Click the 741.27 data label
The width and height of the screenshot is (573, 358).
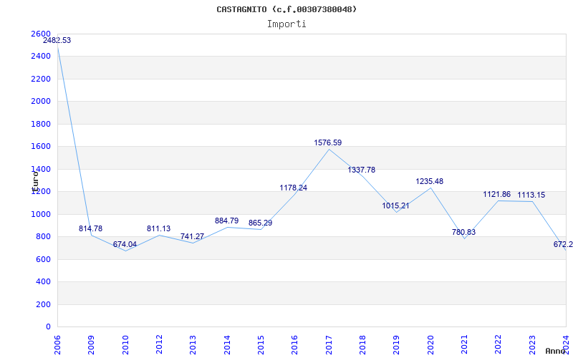click(x=192, y=236)
